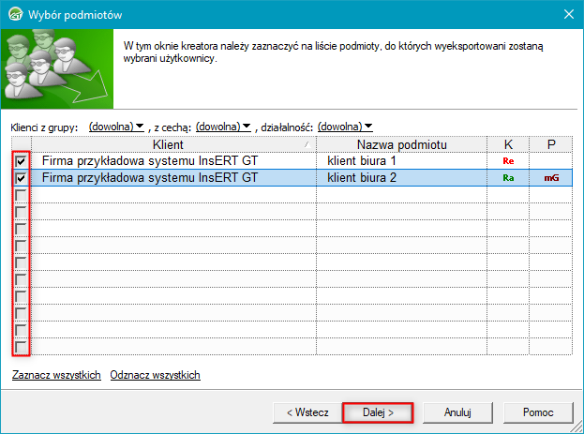The image size is (584, 434).
Task: Proceed with the 'Dalej >' button
Action: pos(378,412)
